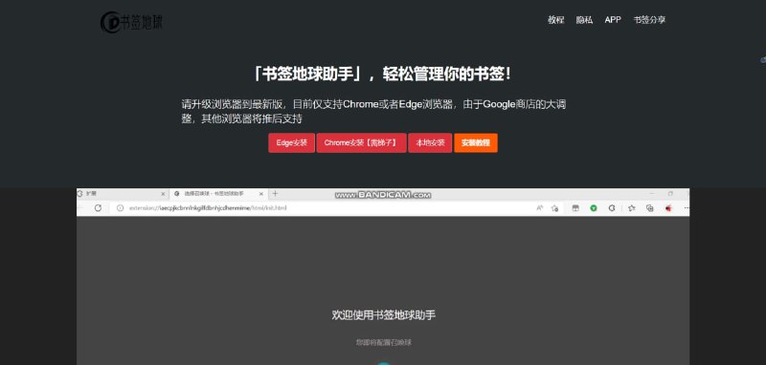Click the favorites star icon in embedded toolbar
This screenshot has width=766, height=365.
tap(632, 208)
